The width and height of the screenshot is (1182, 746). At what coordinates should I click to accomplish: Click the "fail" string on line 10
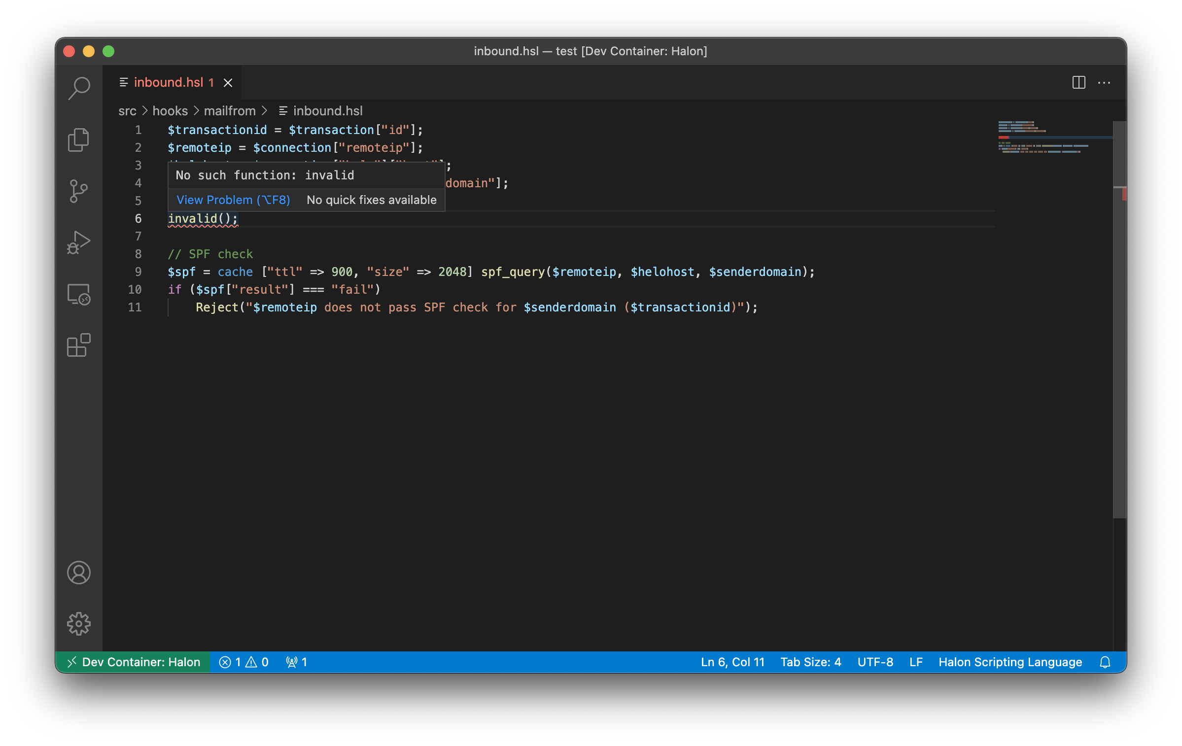tap(352, 289)
